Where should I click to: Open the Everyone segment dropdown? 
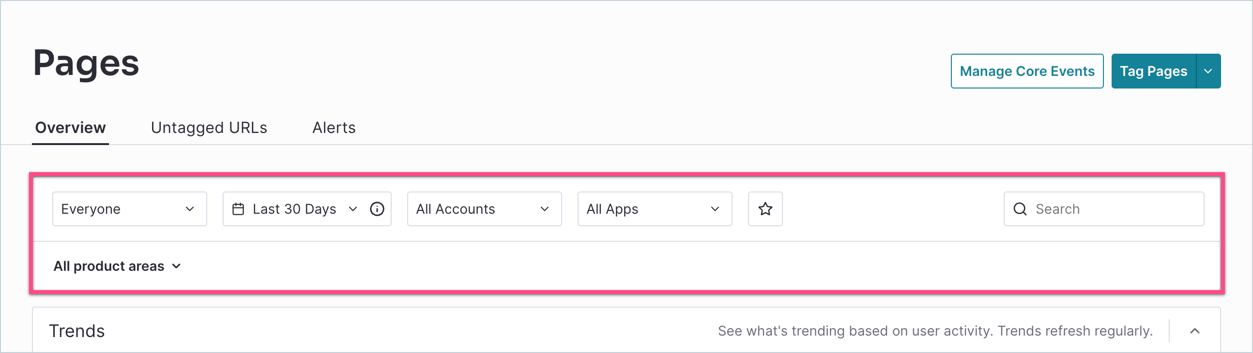[129, 209]
